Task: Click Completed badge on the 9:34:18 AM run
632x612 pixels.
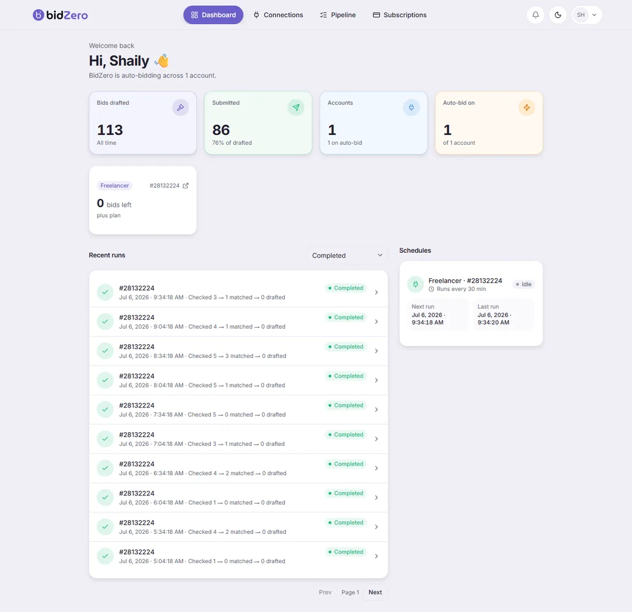Action: tap(346, 288)
